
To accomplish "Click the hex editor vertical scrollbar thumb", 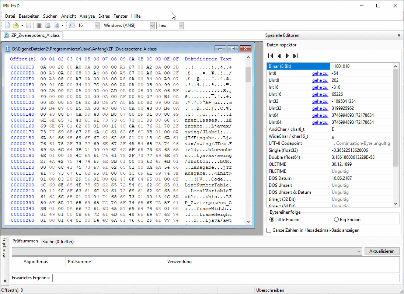I will 248,74.
